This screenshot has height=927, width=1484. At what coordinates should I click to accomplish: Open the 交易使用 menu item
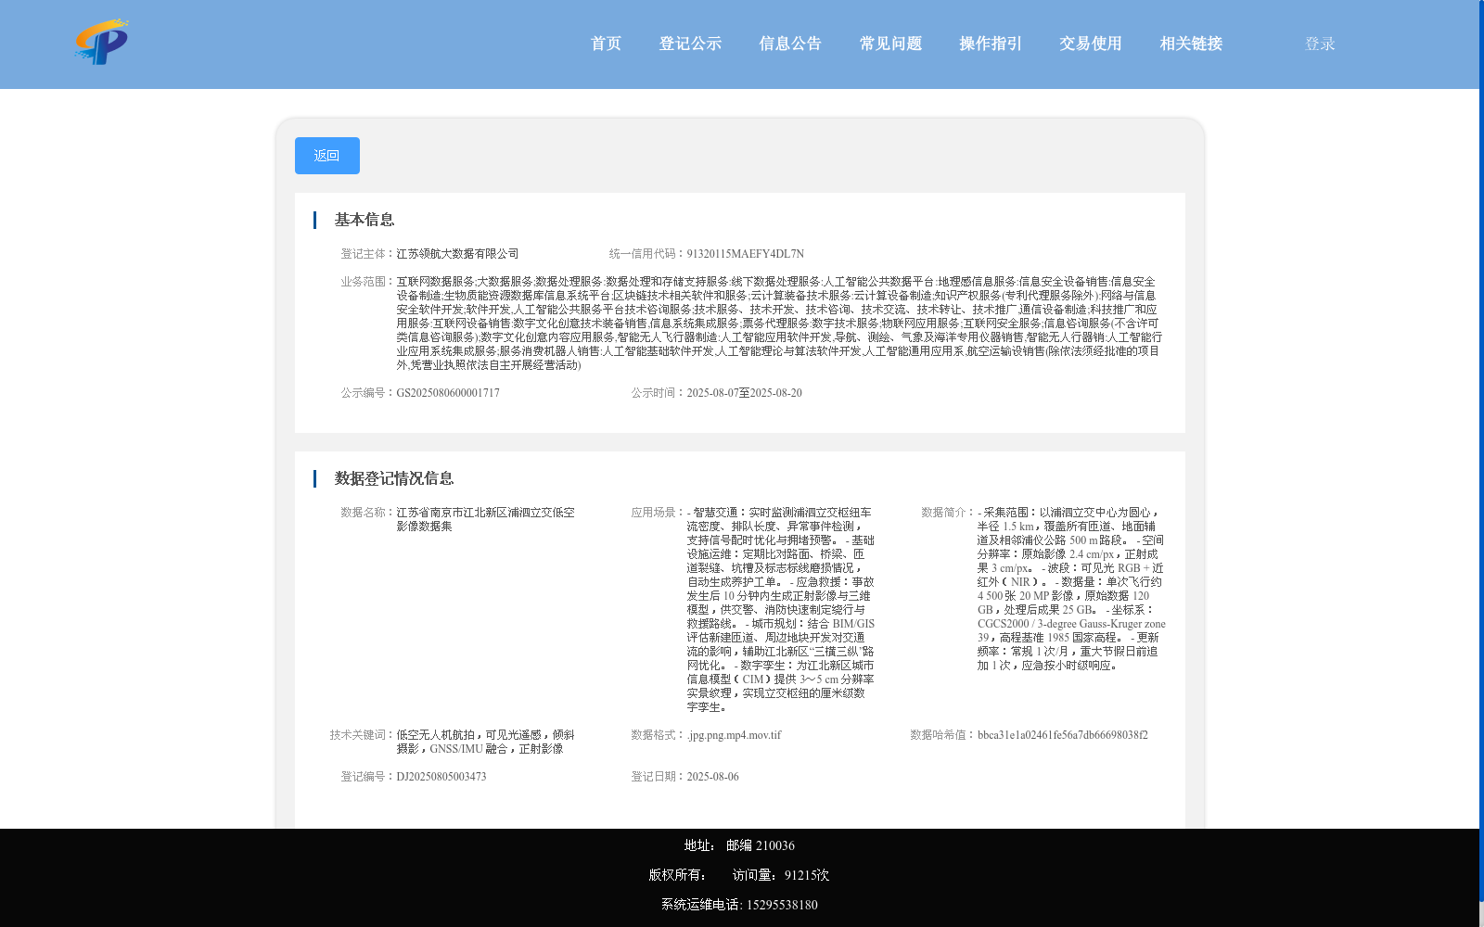point(1091,44)
